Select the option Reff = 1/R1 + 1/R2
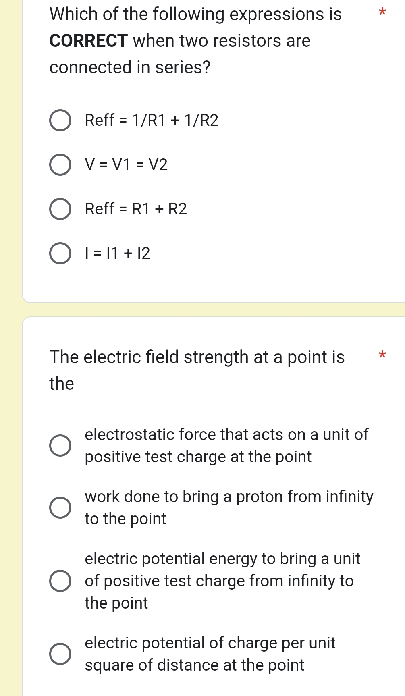This screenshot has height=696, width=405. 61,120
